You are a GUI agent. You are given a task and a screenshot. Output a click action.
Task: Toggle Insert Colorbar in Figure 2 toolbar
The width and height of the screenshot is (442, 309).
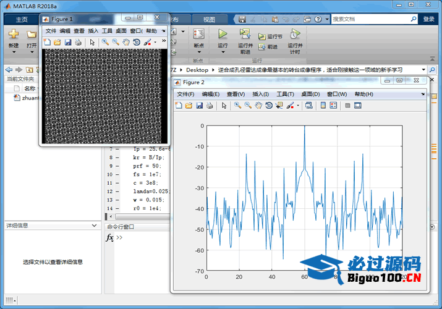tap(323, 106)
